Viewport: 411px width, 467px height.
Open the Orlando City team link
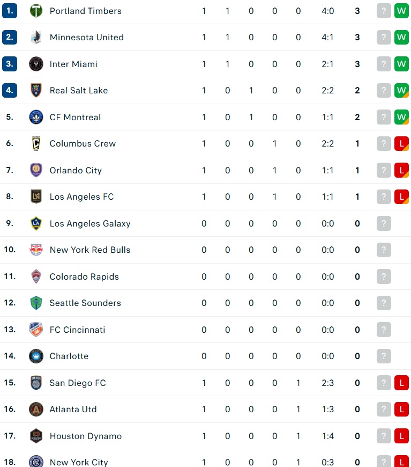pyautogui.click(x=76, y=170)
